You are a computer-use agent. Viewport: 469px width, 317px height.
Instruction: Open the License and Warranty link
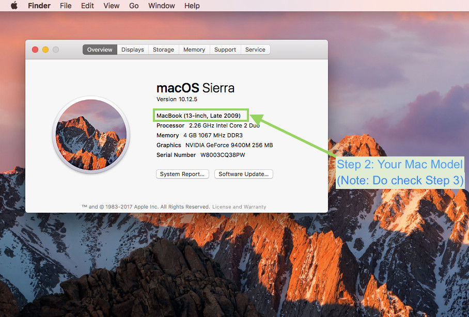tap(239, 207)
